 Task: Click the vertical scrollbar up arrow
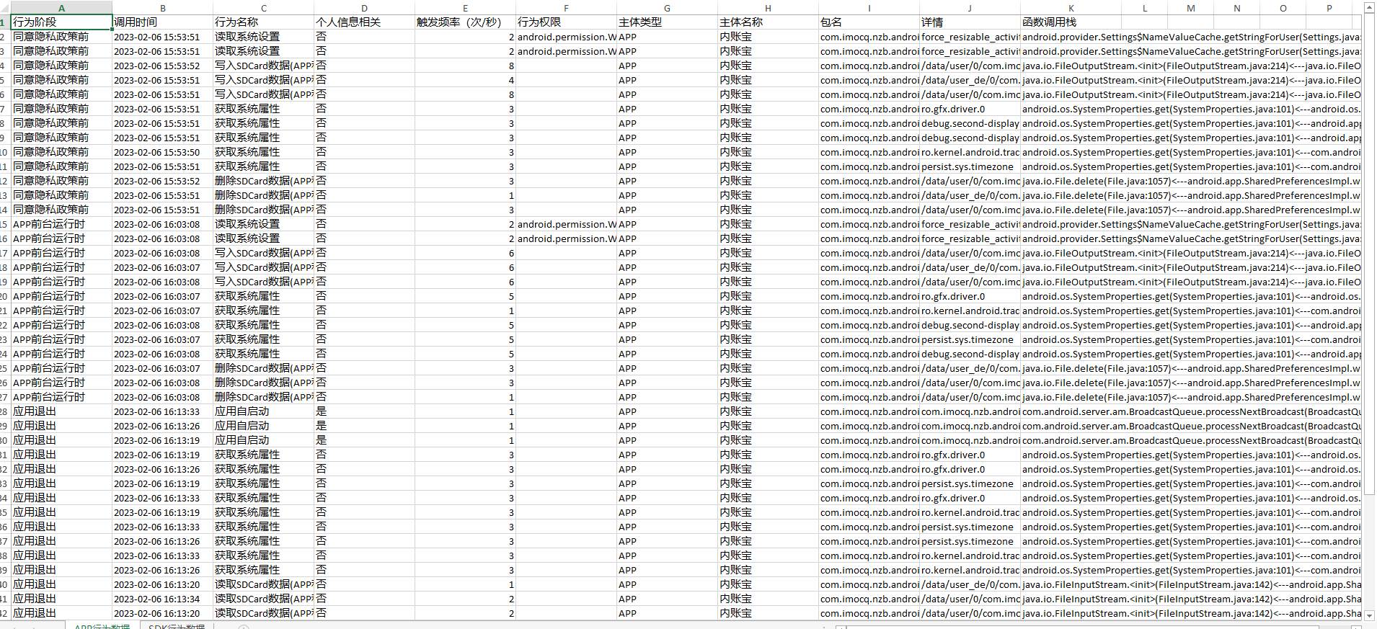(1369, 8)
